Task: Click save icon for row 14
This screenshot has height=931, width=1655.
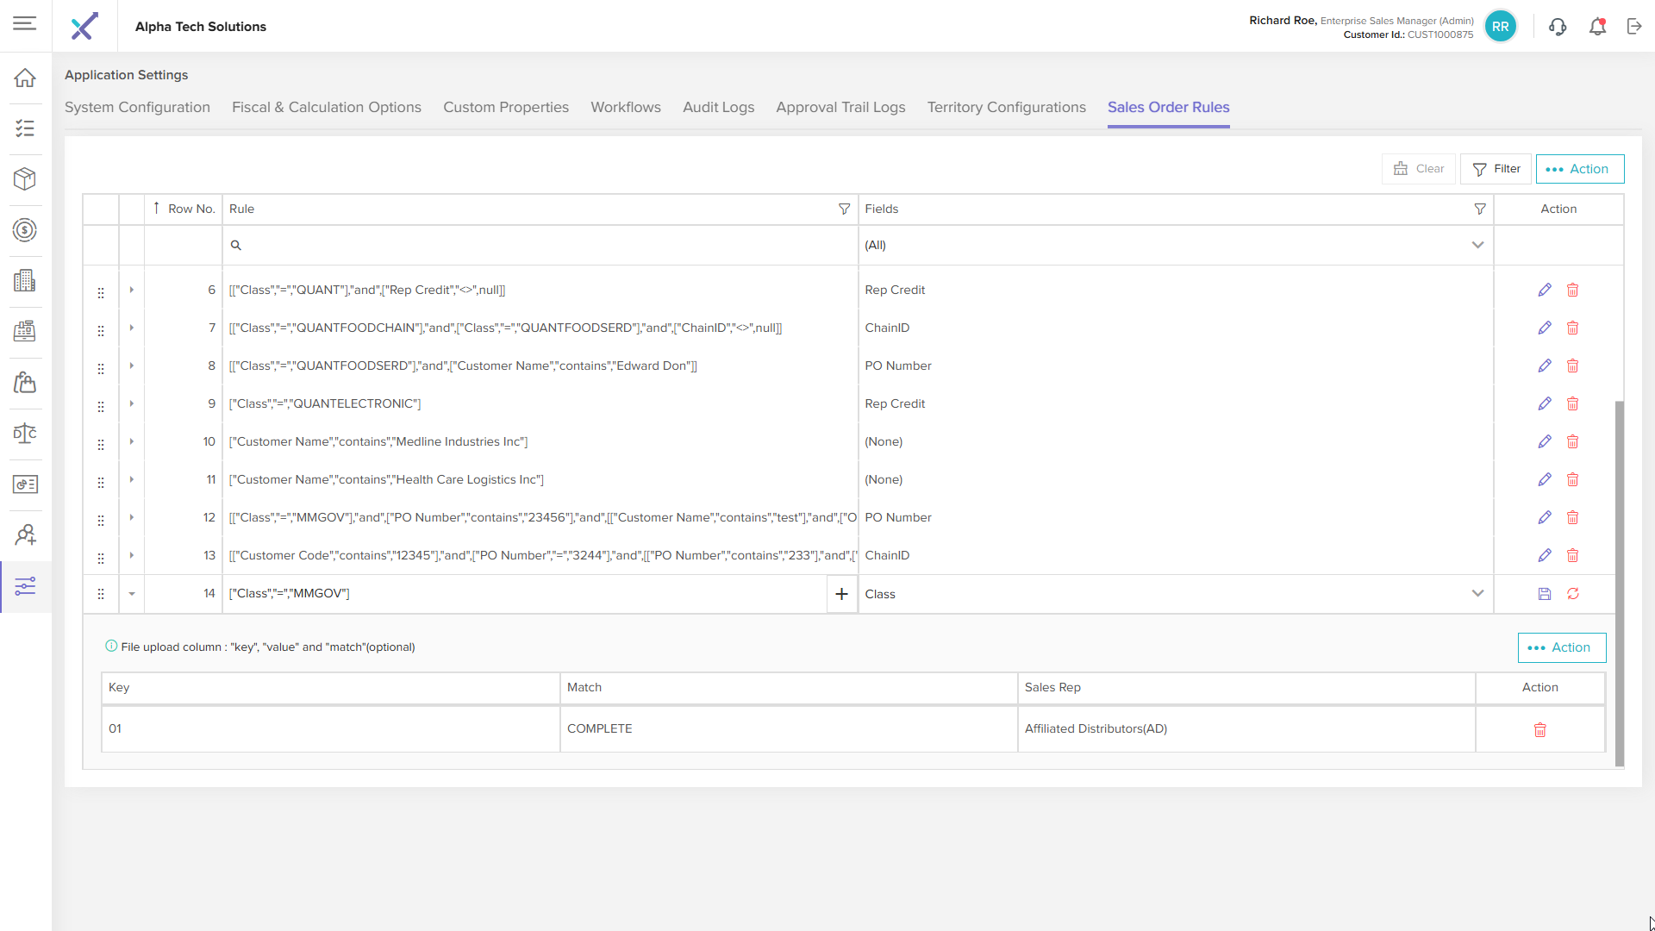Action: point(1544,594)
